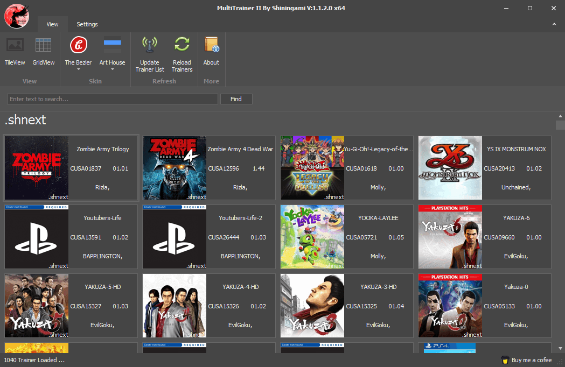The width and height of the screenshot is (565, 367).
Task: Select Yooka-Laylee cover art
Action: coord(312,237)
